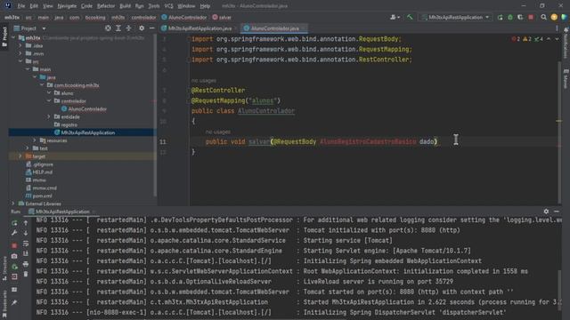The width and height of the screenshot is (570, 320).
Task: Open Run panel settings gear
Action: 546,212
